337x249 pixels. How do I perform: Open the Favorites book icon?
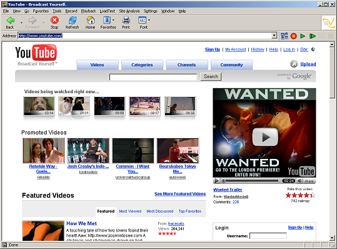pyautogui.click(x=106, y=20)
